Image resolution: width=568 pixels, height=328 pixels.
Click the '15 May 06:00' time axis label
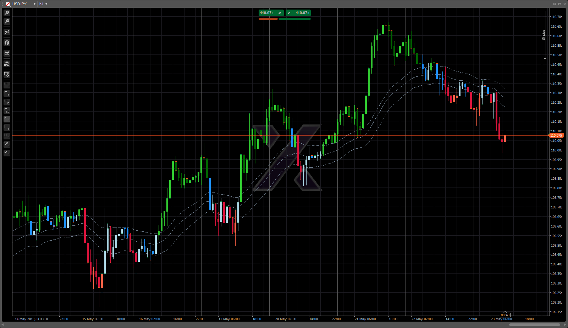(x=93, y=319)
